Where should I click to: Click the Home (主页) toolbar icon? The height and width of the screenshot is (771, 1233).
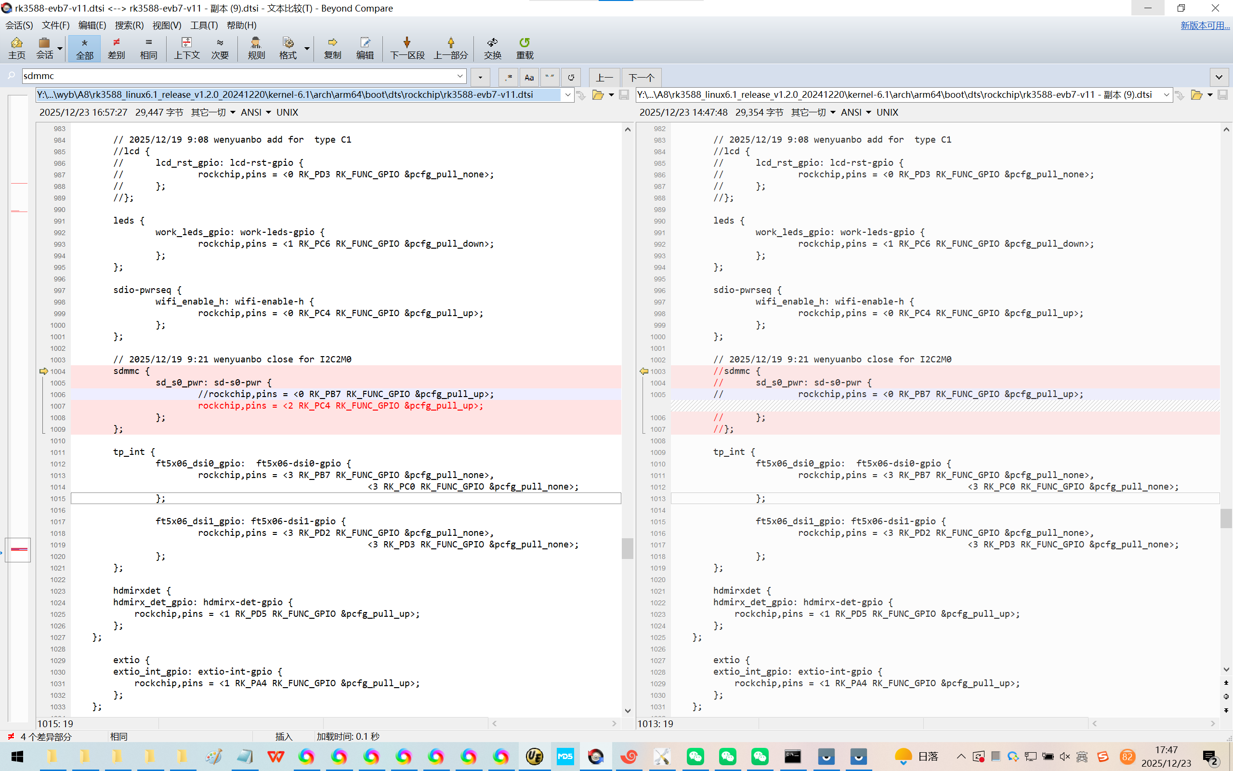[16, 48]
